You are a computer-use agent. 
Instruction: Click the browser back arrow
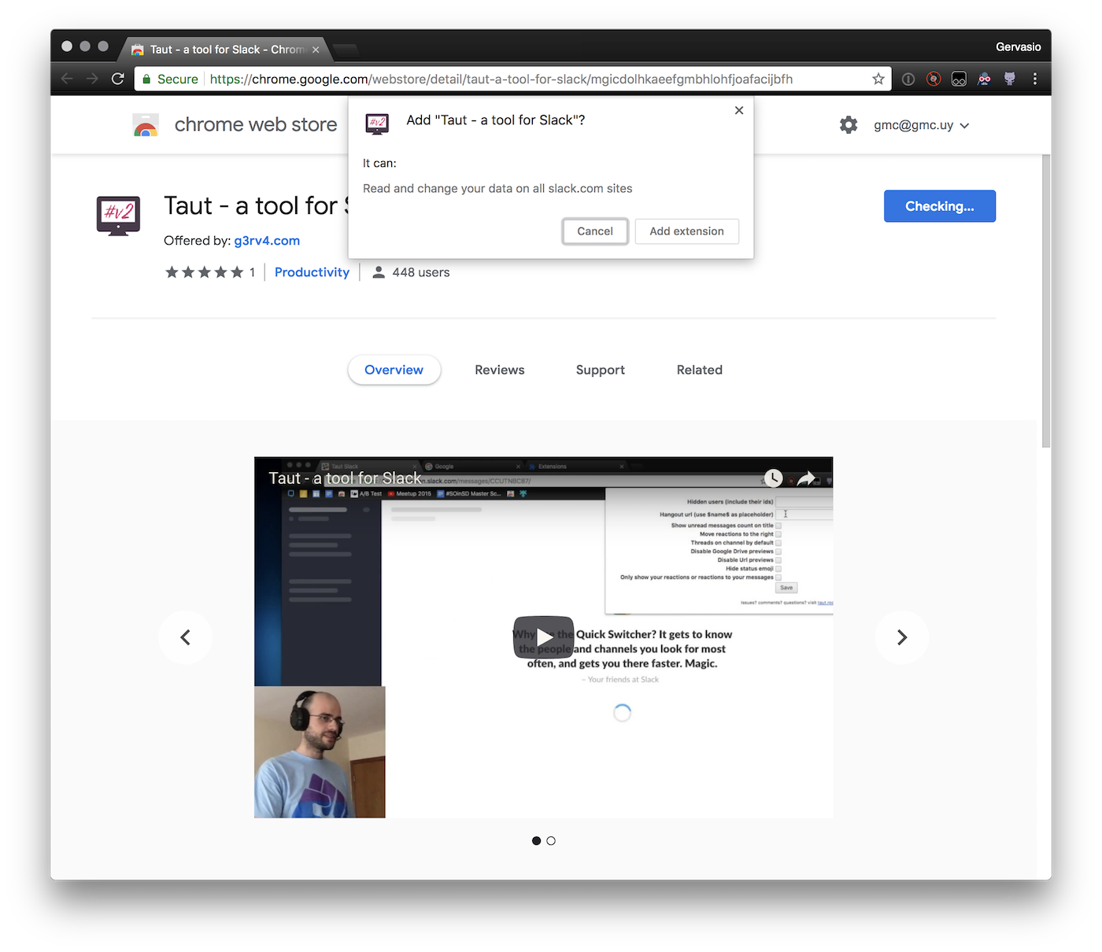(67, 79)
